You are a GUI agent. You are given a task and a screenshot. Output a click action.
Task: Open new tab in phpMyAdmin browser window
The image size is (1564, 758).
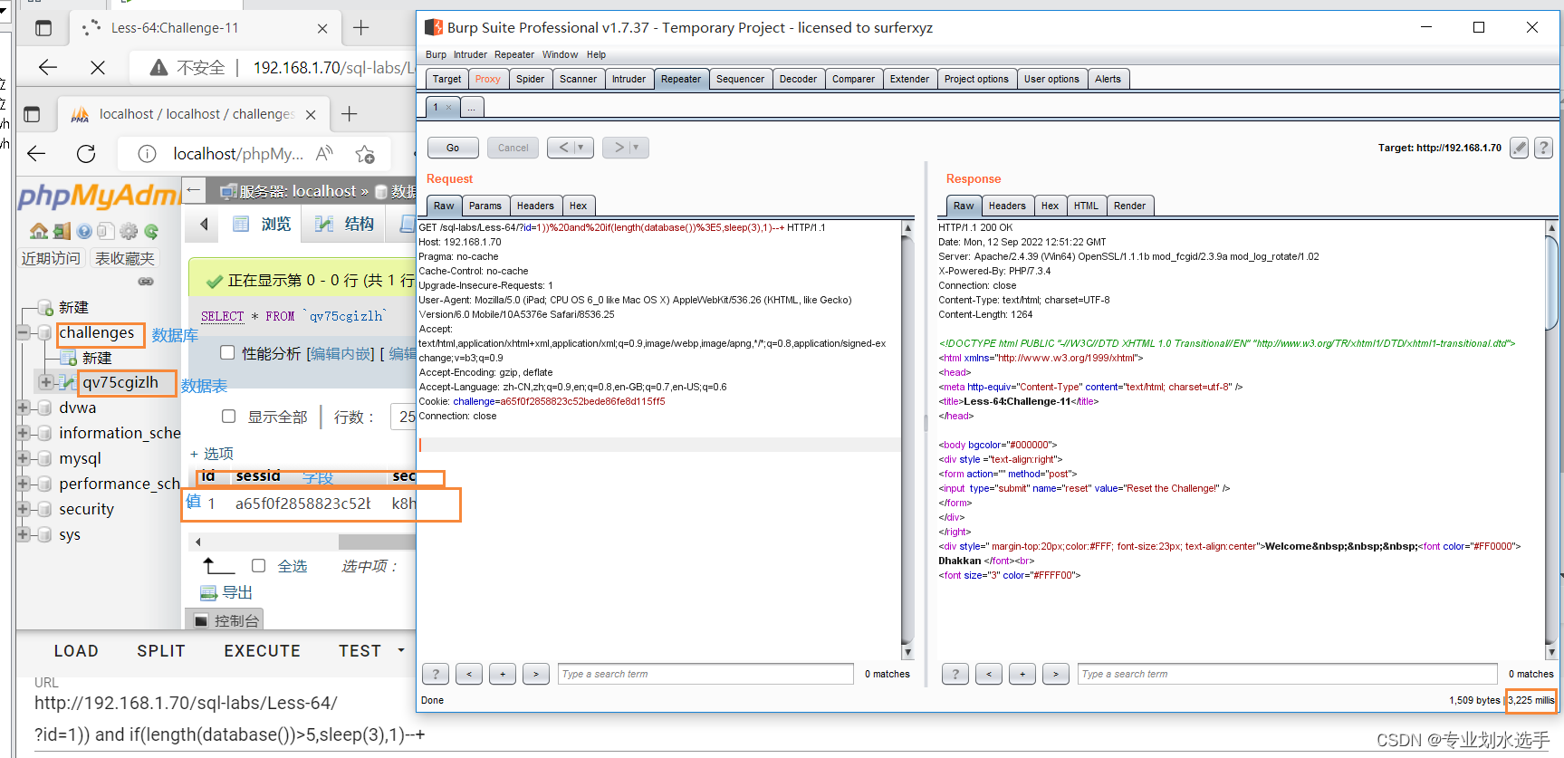(x=350, y=114)
